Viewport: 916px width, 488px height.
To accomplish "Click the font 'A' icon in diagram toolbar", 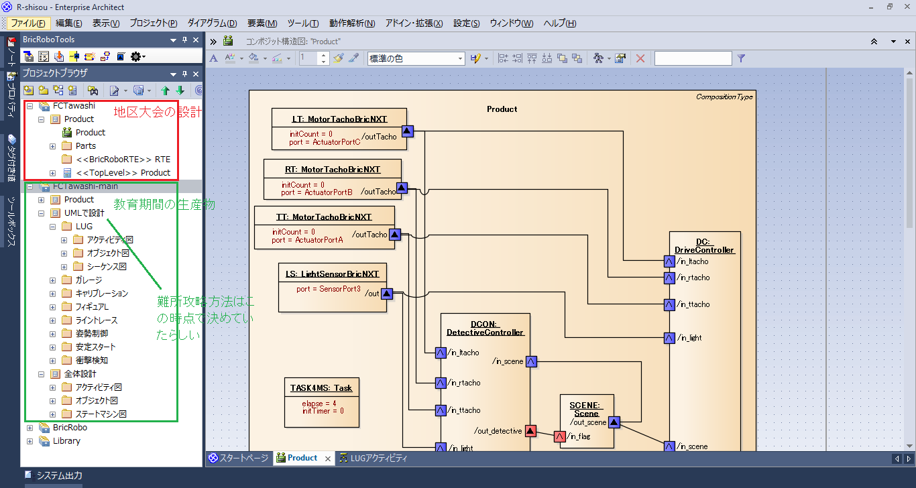I will point(213,58).
